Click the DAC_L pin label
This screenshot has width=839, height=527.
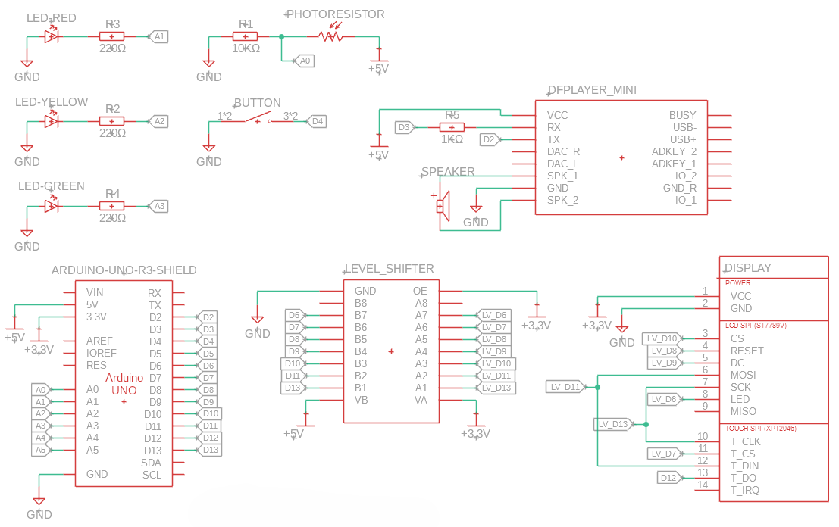point(562,164)
